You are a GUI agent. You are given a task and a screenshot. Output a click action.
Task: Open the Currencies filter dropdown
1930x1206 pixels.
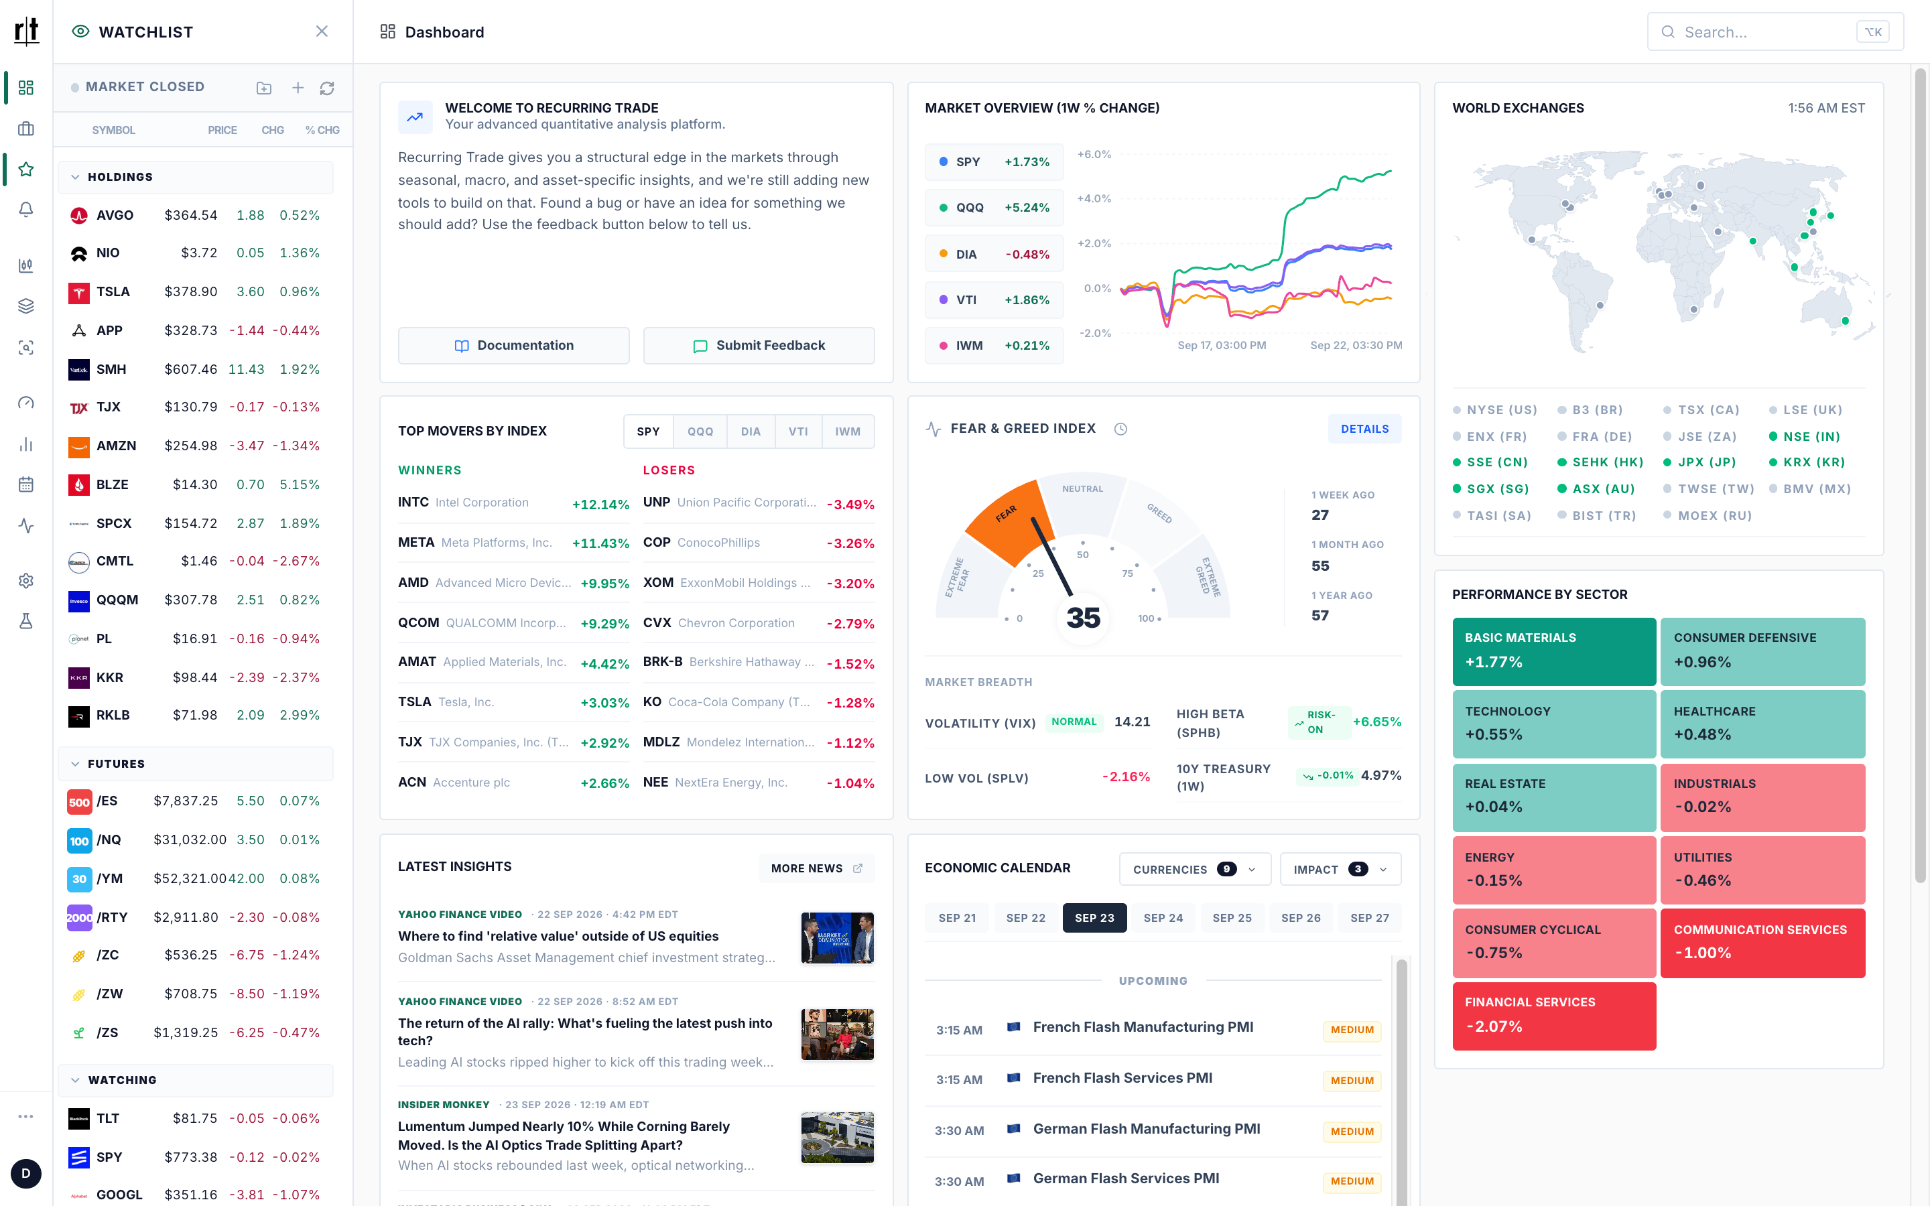click(1194, 870)
